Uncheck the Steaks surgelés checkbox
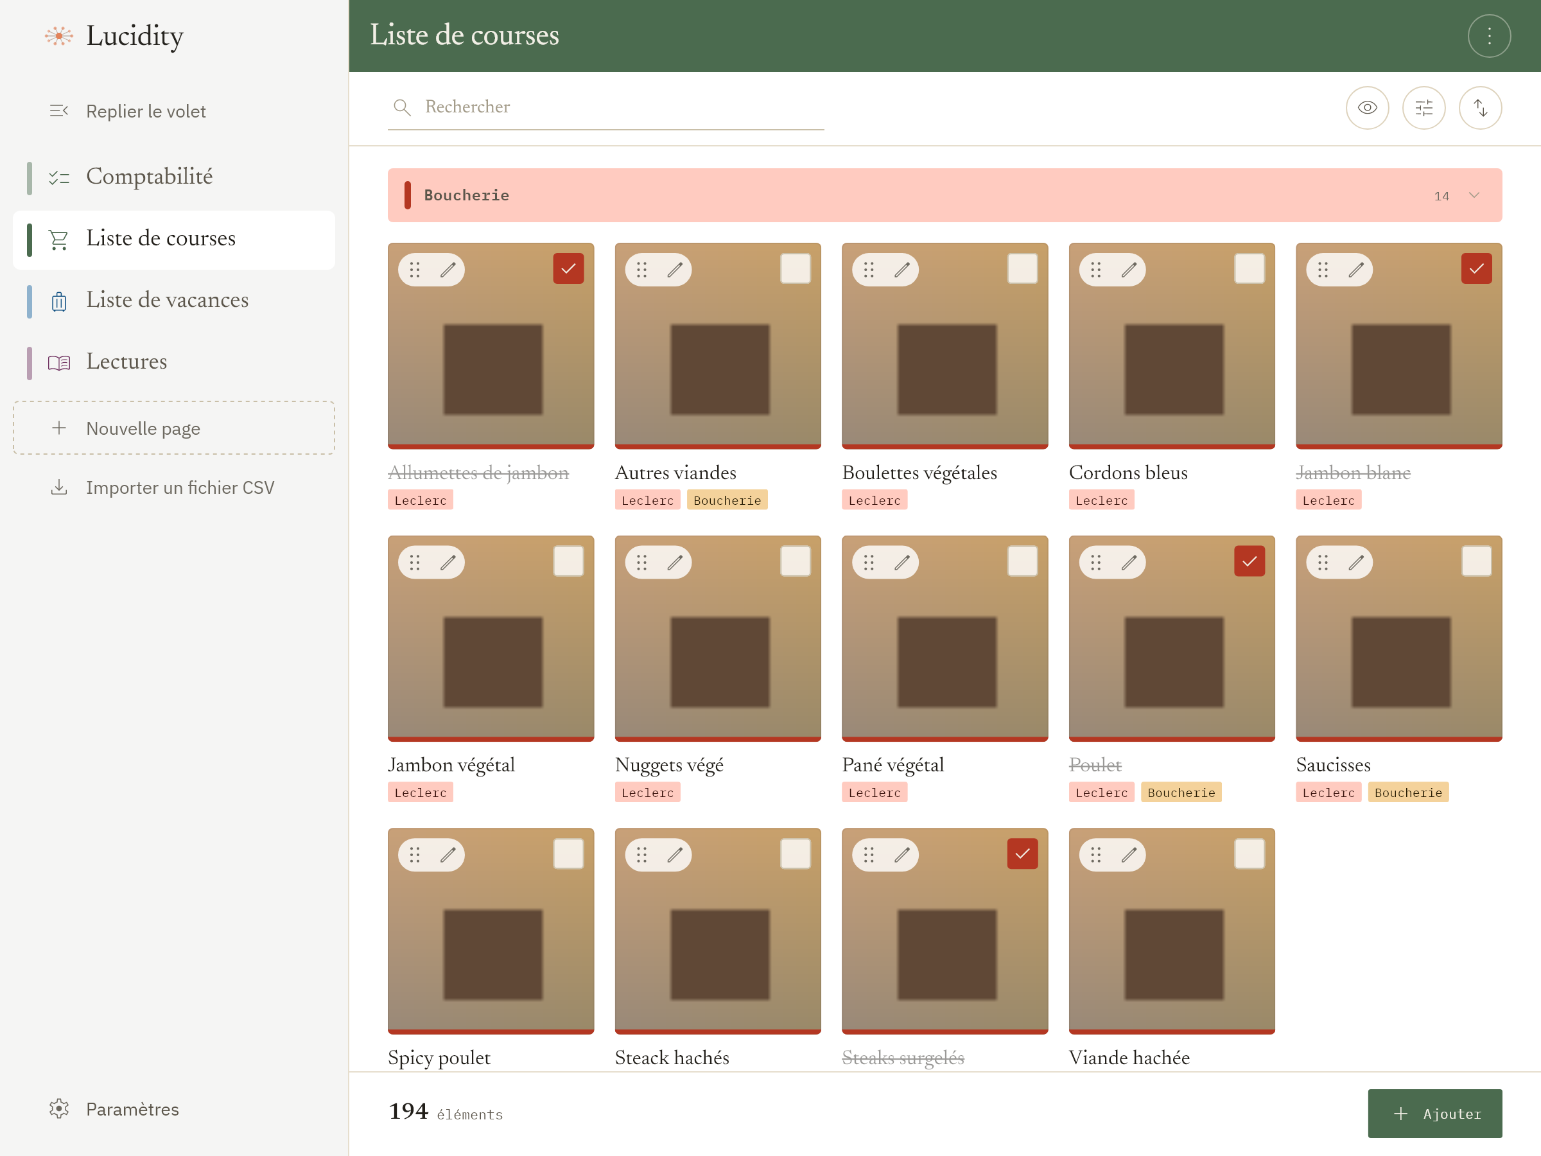The width and height of the screenshot is (1541, 1156). (x=1022, y=854)
